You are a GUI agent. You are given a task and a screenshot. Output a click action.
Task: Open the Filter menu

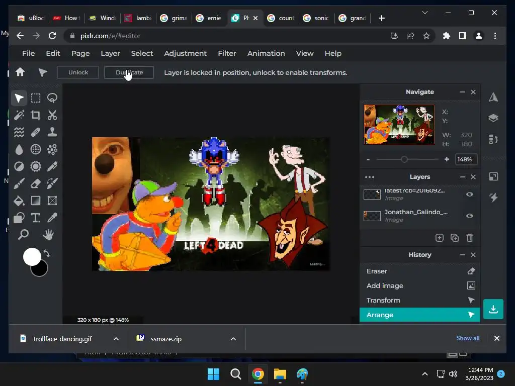tap(227, 53)
